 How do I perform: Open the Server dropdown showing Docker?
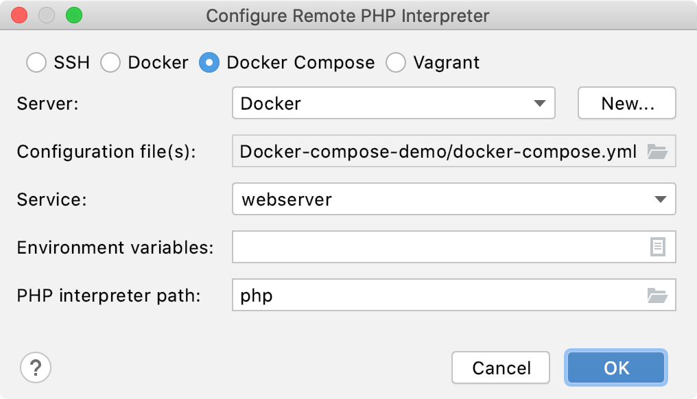point(393,104)
